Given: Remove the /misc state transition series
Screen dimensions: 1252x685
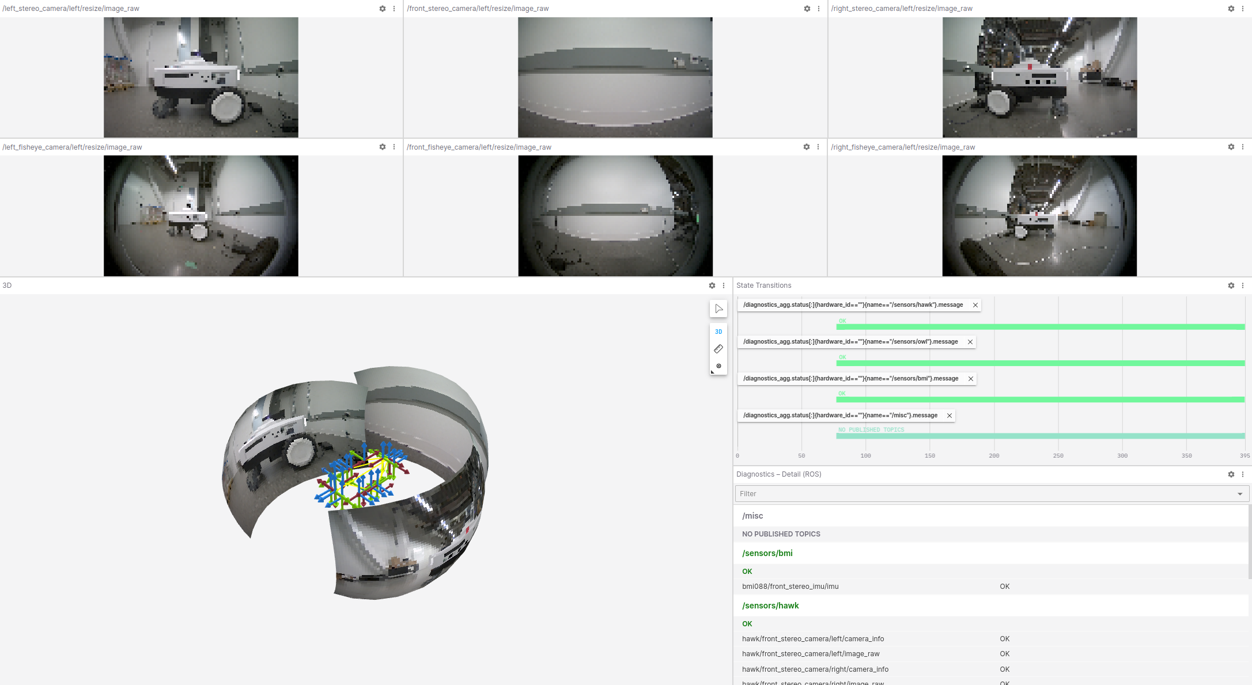Looking at the screenshot, I should click(x=950, y=416).
